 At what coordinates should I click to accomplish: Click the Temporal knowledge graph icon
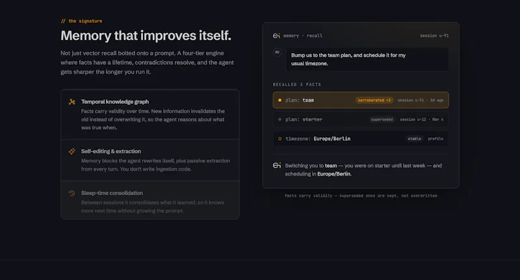[x=71, y=102]
